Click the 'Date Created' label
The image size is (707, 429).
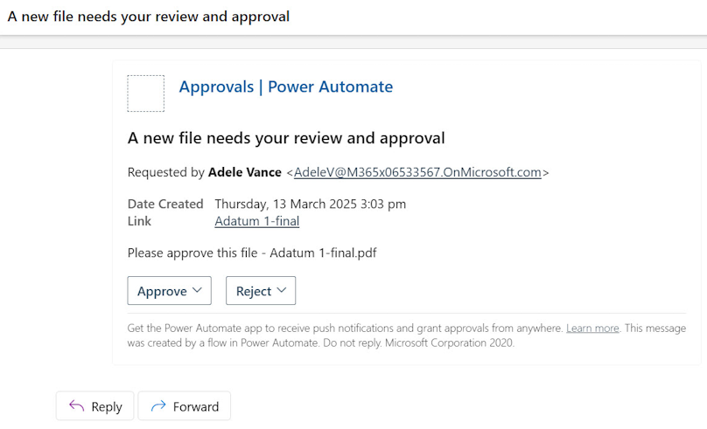click(x=165, y=204)
